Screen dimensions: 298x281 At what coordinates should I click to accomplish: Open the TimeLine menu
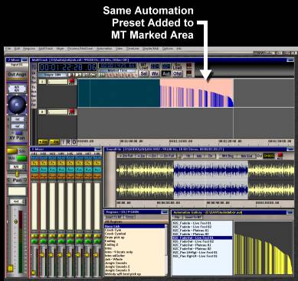[133, 49]
